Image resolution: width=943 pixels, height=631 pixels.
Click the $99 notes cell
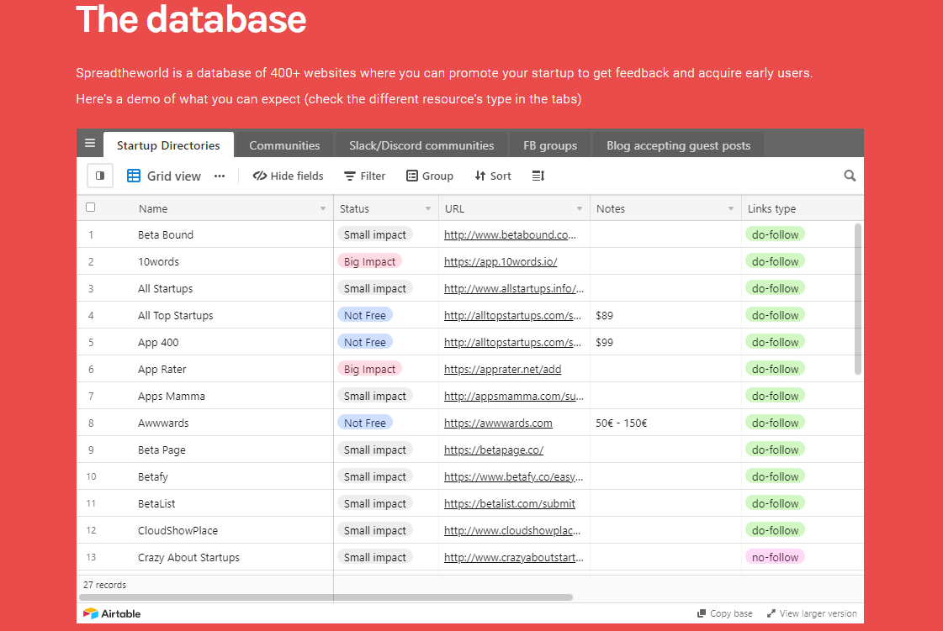[x=665, y=343]
